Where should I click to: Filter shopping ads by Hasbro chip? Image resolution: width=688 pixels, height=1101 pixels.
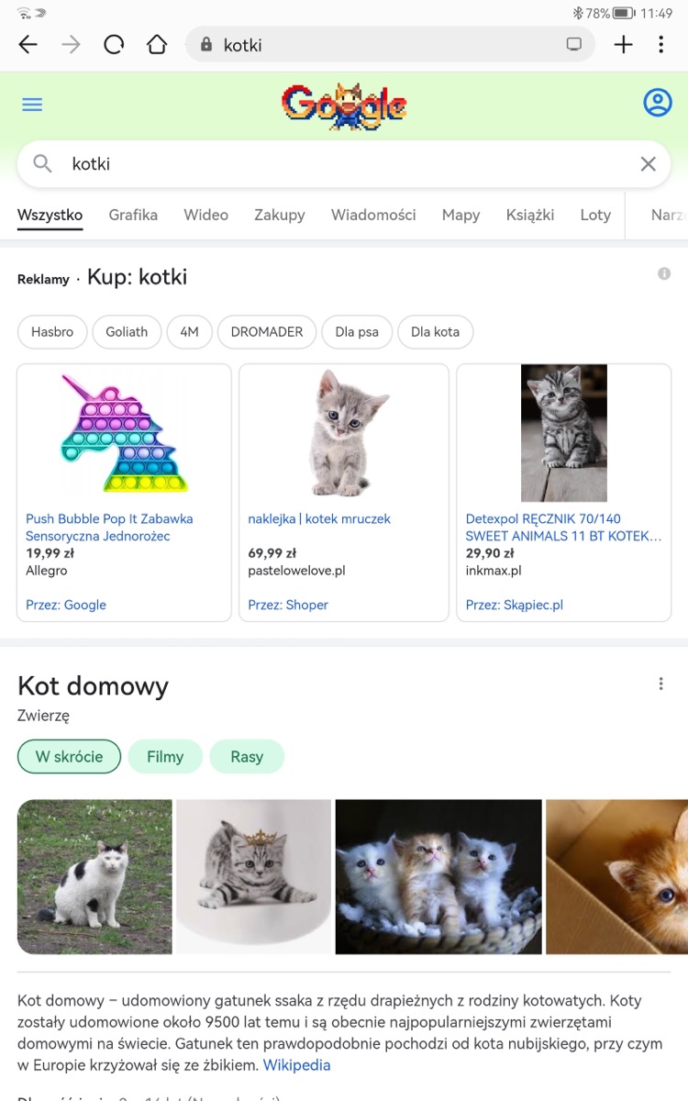pos(52,332)
